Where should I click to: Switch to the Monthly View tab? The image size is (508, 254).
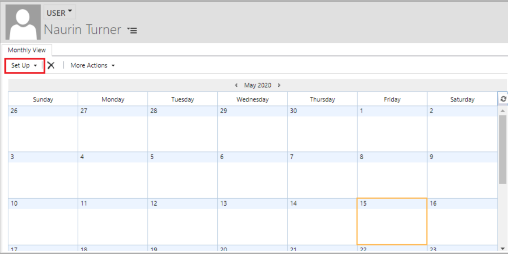pyautogui.click(x=27, y=50)
